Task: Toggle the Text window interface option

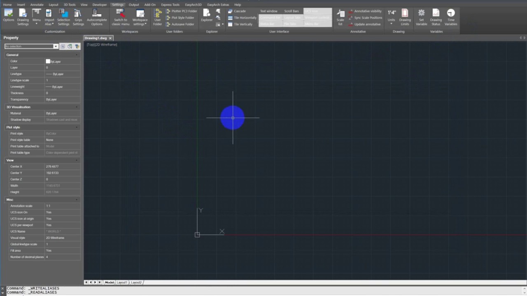Action: [x=269, y=11]
